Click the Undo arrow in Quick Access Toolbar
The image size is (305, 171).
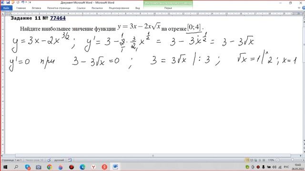tap(23, 2)
